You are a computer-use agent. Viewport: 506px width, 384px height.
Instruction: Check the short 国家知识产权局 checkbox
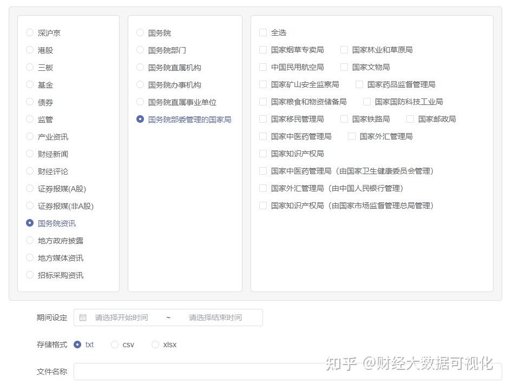(x=263, y=154)
